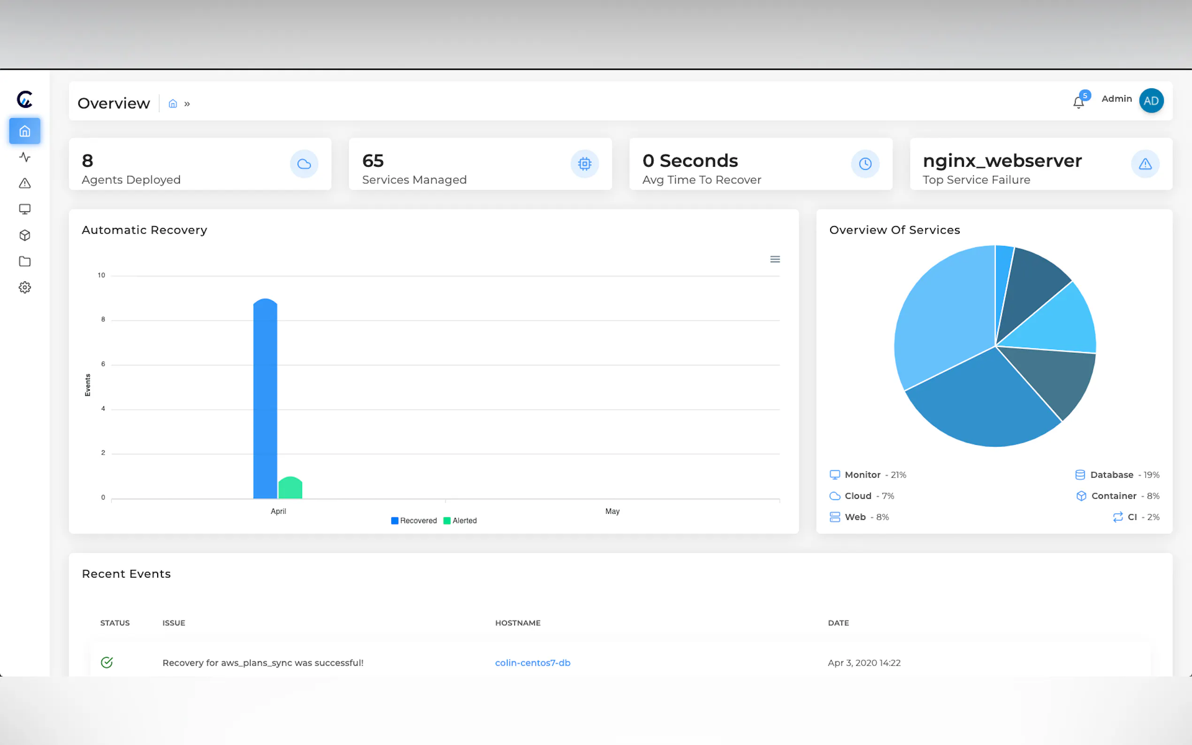Click the success status check icon
Image resolution: width=1192 pixels, height=745 pixels.
[107, 663]
